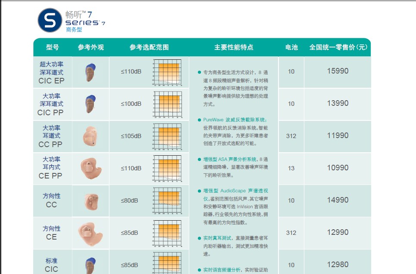The height and width of the screenshot is (274, 416).
Task: Click the price 12980
Action: pyautogui.click(x=338, y=265)
